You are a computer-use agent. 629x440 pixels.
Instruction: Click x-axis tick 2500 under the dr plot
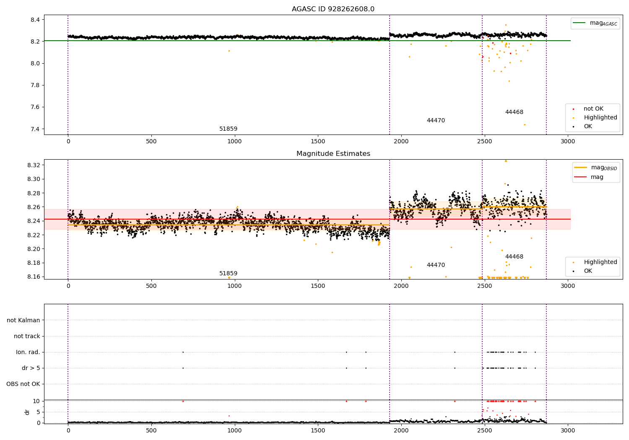(484, 431)
